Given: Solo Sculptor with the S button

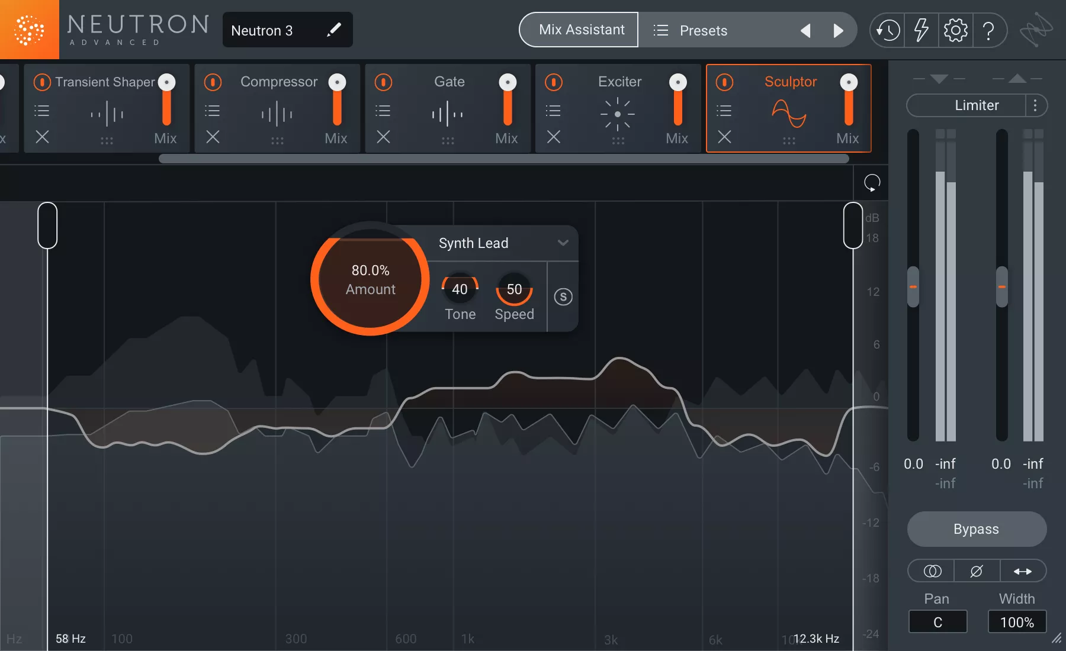Looking at the screenshot, I should click(x=563, y=297).
